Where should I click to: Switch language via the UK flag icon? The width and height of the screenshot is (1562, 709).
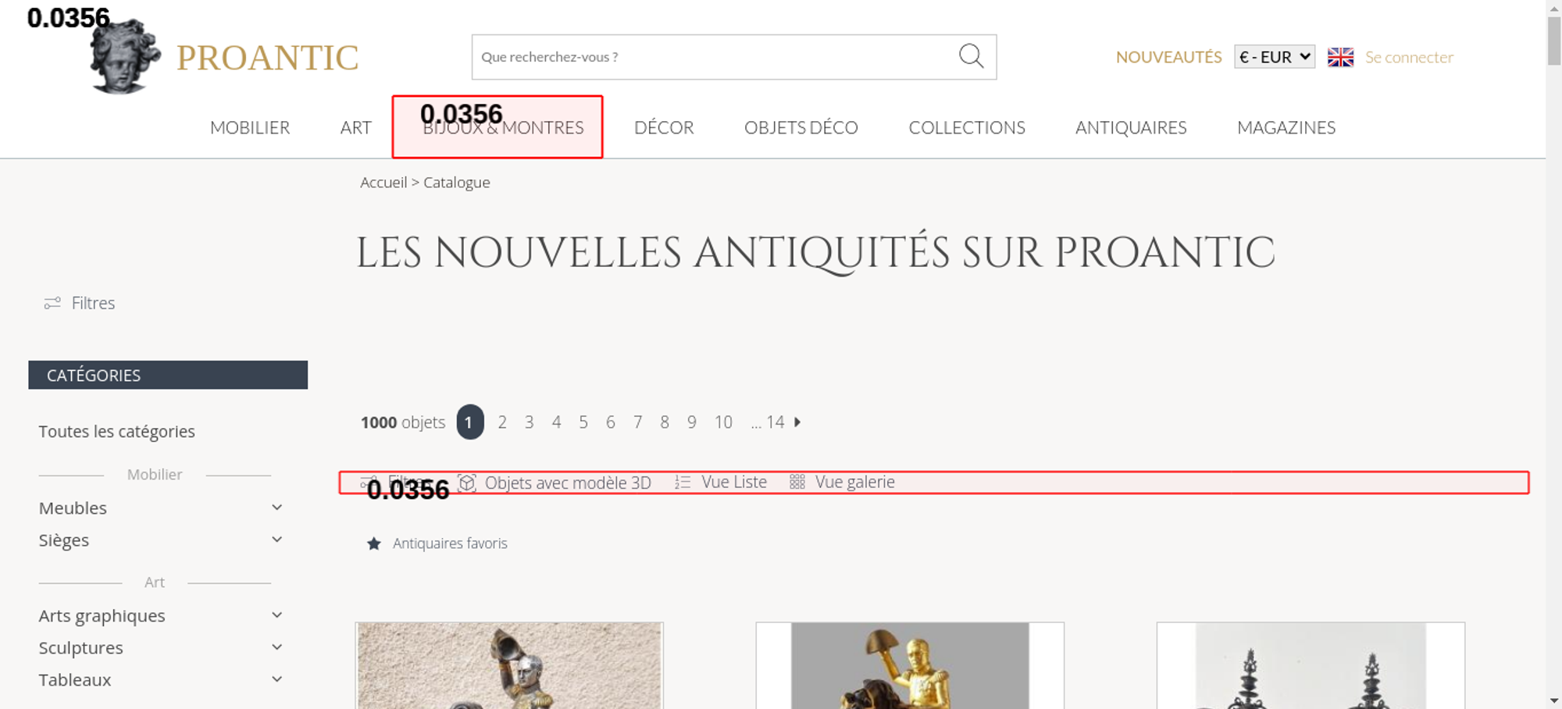[x=1340, y=57]
